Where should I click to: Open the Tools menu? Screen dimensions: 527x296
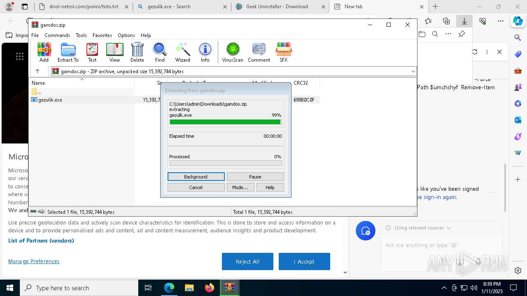(81, 35)
